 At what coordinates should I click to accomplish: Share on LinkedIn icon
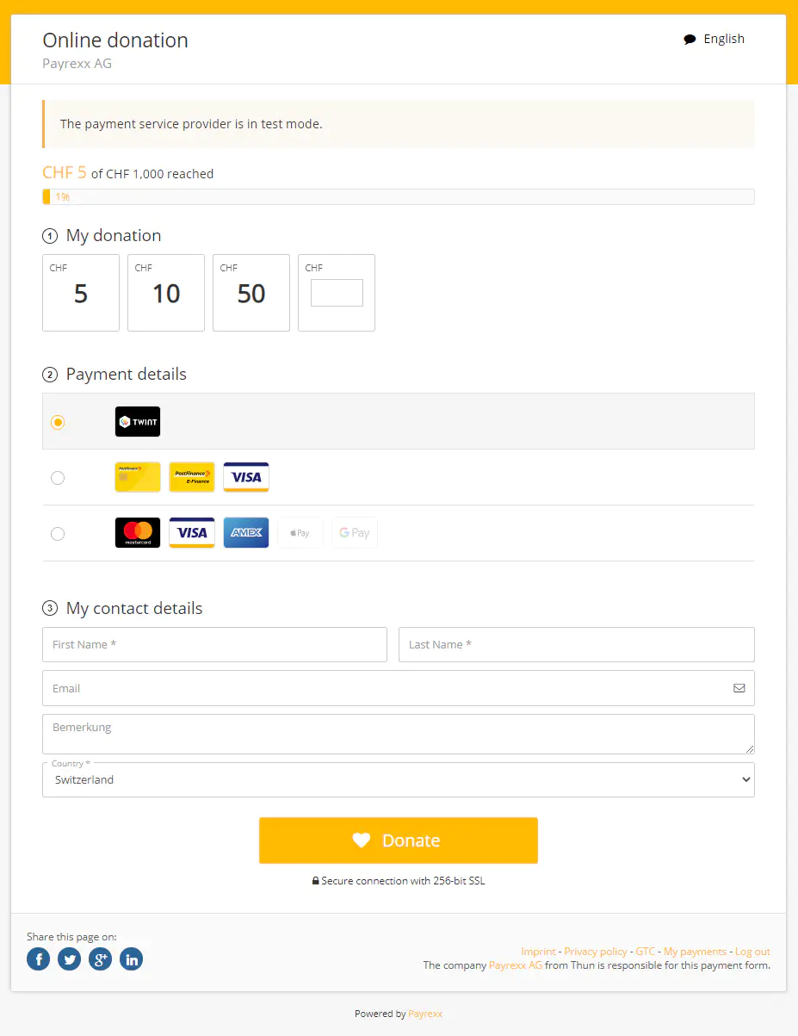(x=132, y=958)
